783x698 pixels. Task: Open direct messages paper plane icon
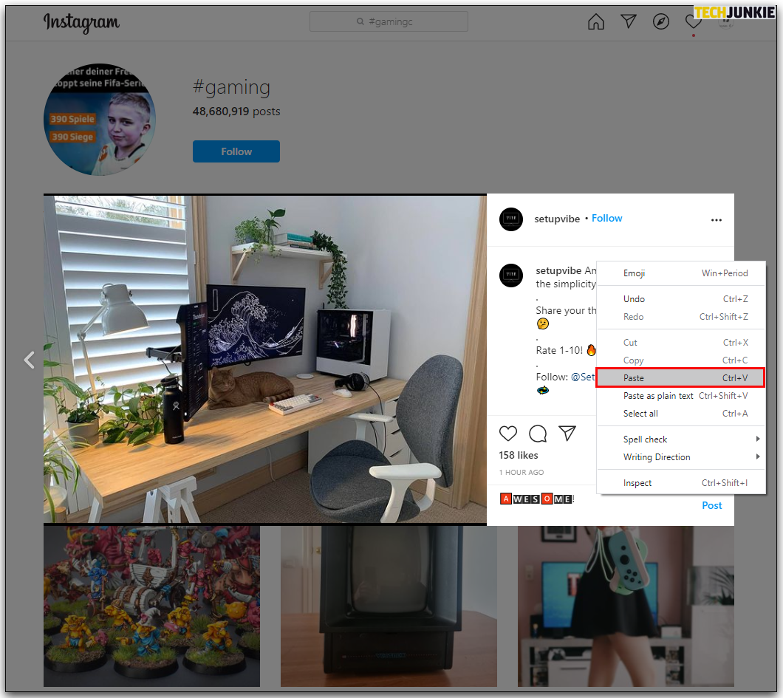[628, 21]
